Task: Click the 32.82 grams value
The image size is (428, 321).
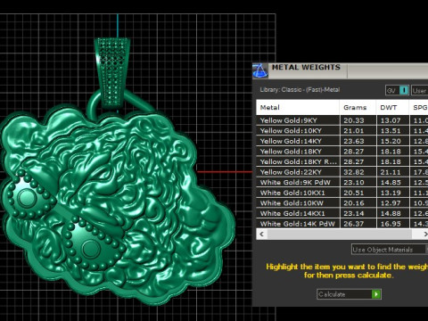Action: click(354, 172)
